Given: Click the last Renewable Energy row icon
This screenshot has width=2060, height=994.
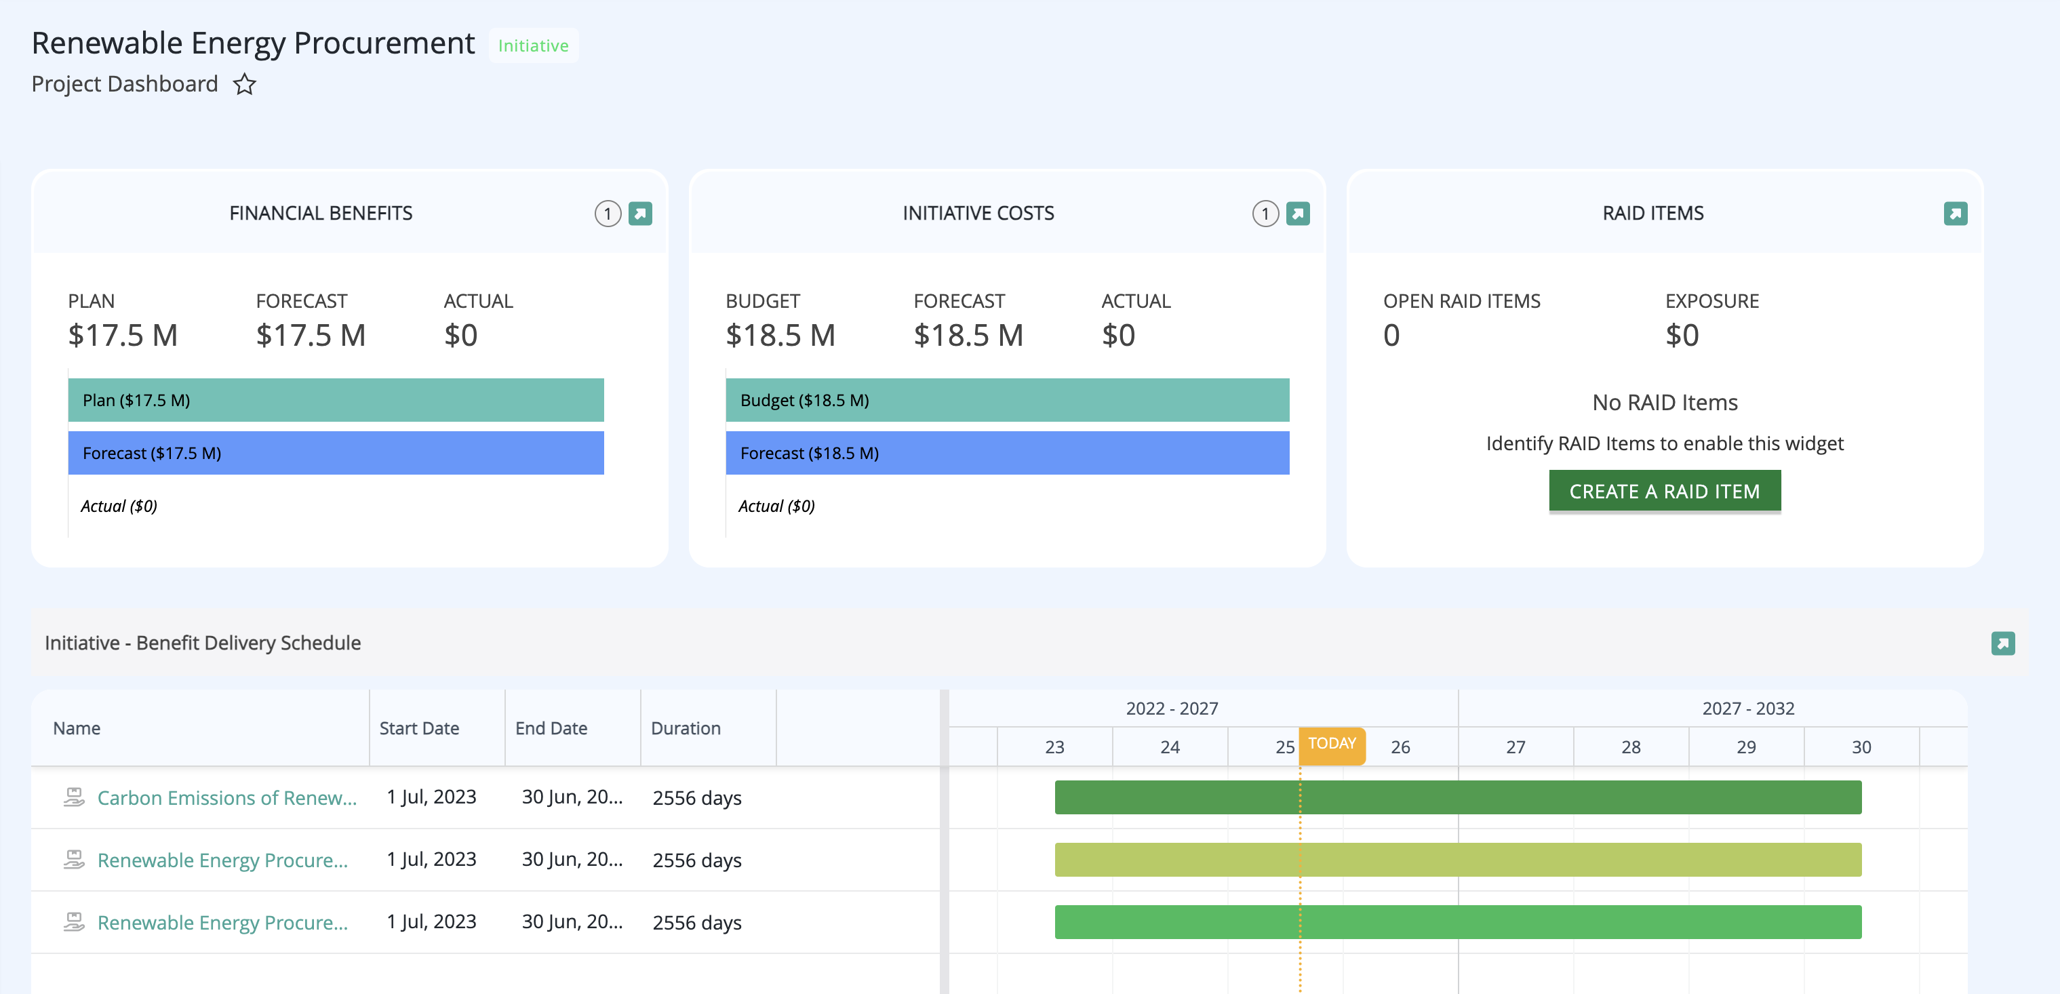Looking at the screenshot, I should [x=73, y=922].
